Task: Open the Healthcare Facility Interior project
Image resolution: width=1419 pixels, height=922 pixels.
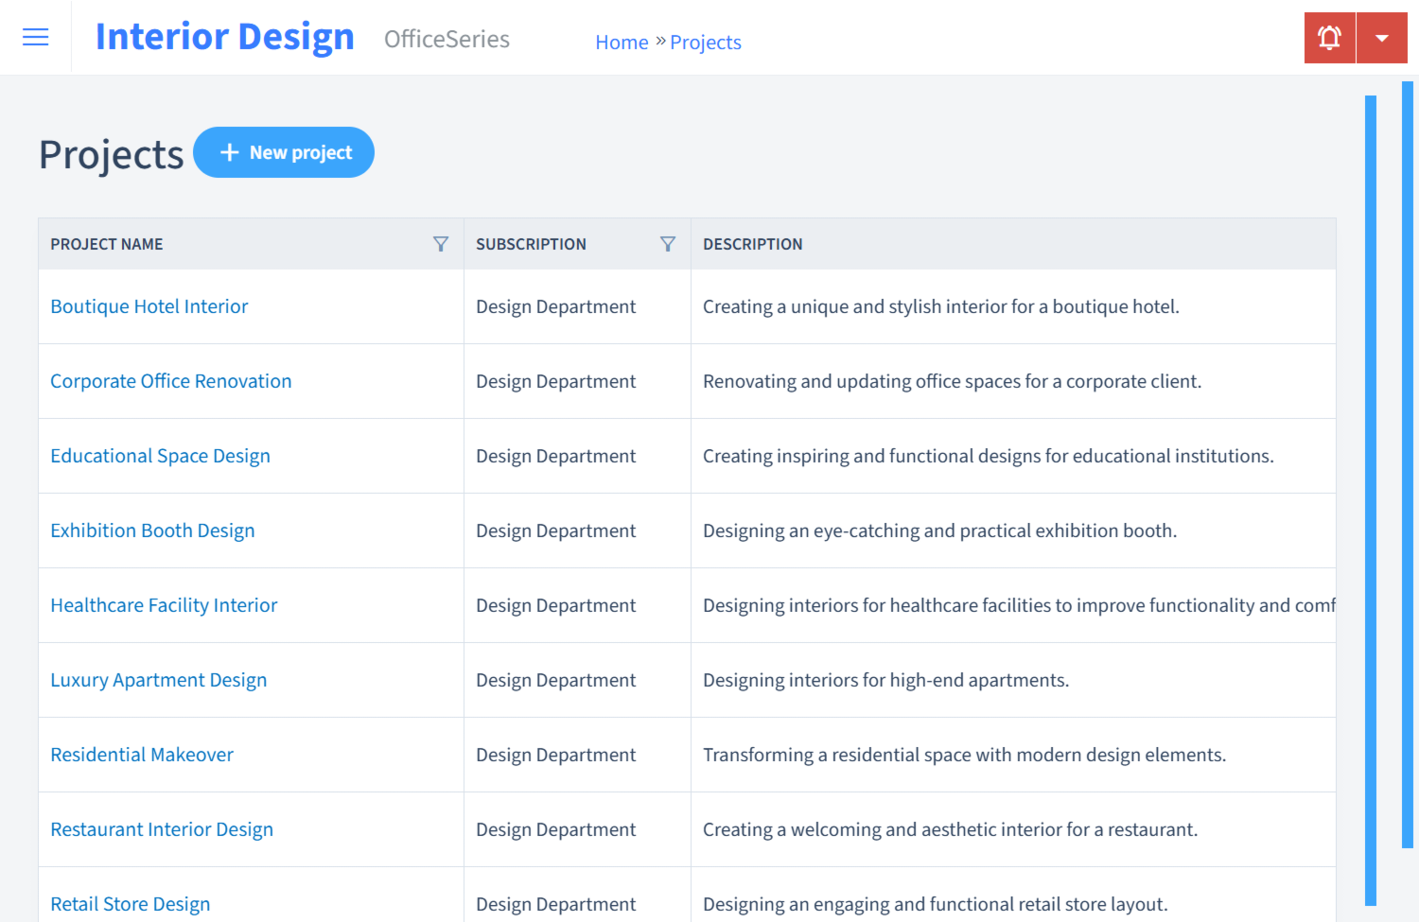Action: 164,604
